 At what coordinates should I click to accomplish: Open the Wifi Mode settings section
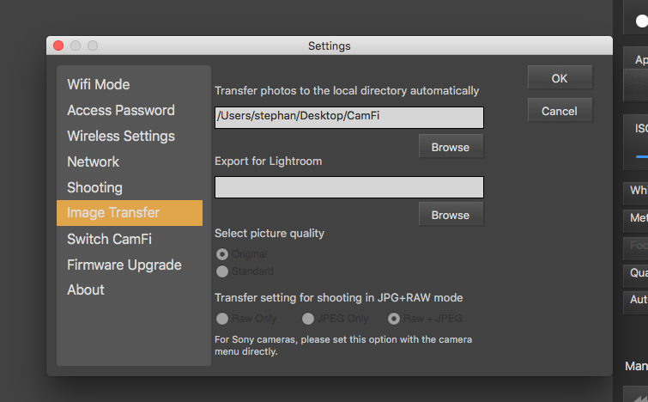pyautogui.click(x=99, y=84)
